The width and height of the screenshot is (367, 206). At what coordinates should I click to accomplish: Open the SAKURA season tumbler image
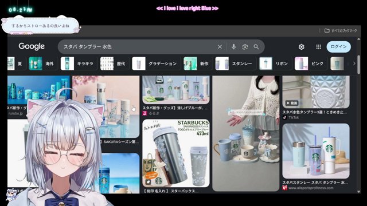click(x=106, y=106)
